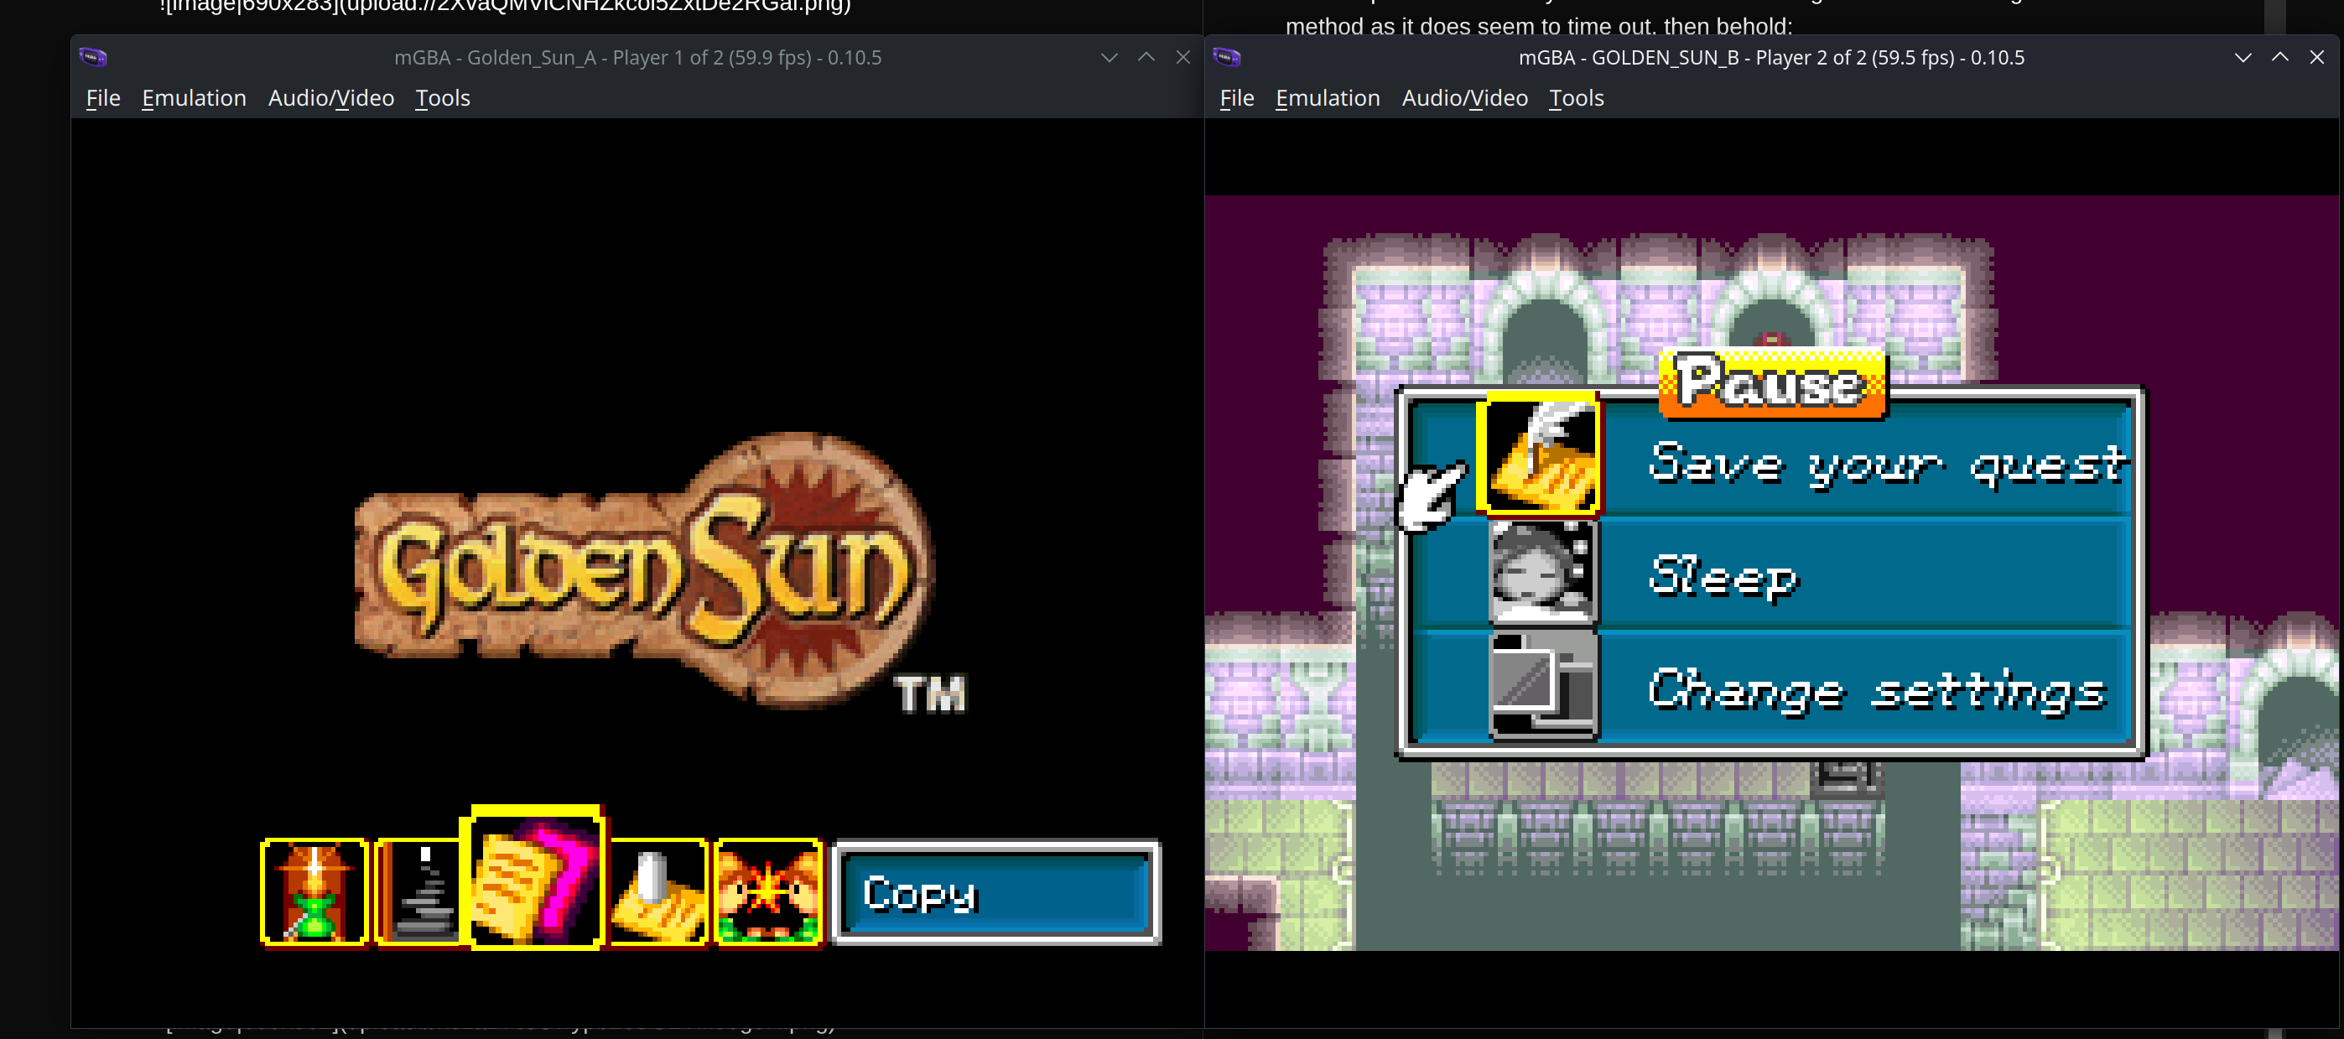The image size is (2344, 1039).
Task: Open File menu in GOLDEN_SUN_B window
Action: (x=1237, y=98)
